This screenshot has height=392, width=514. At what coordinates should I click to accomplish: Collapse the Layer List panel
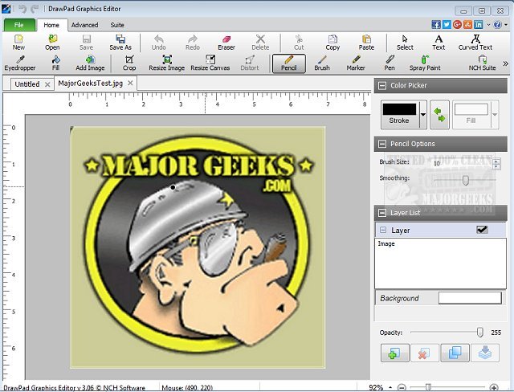382,213
